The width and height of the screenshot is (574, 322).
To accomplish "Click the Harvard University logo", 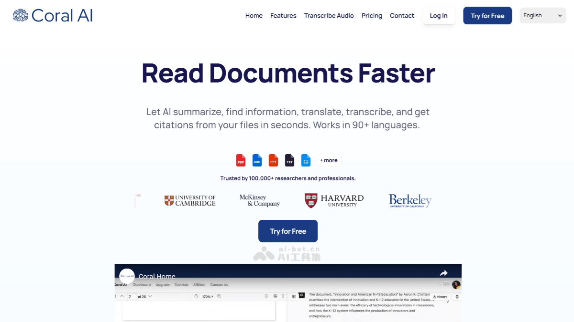I will point(334,200).
